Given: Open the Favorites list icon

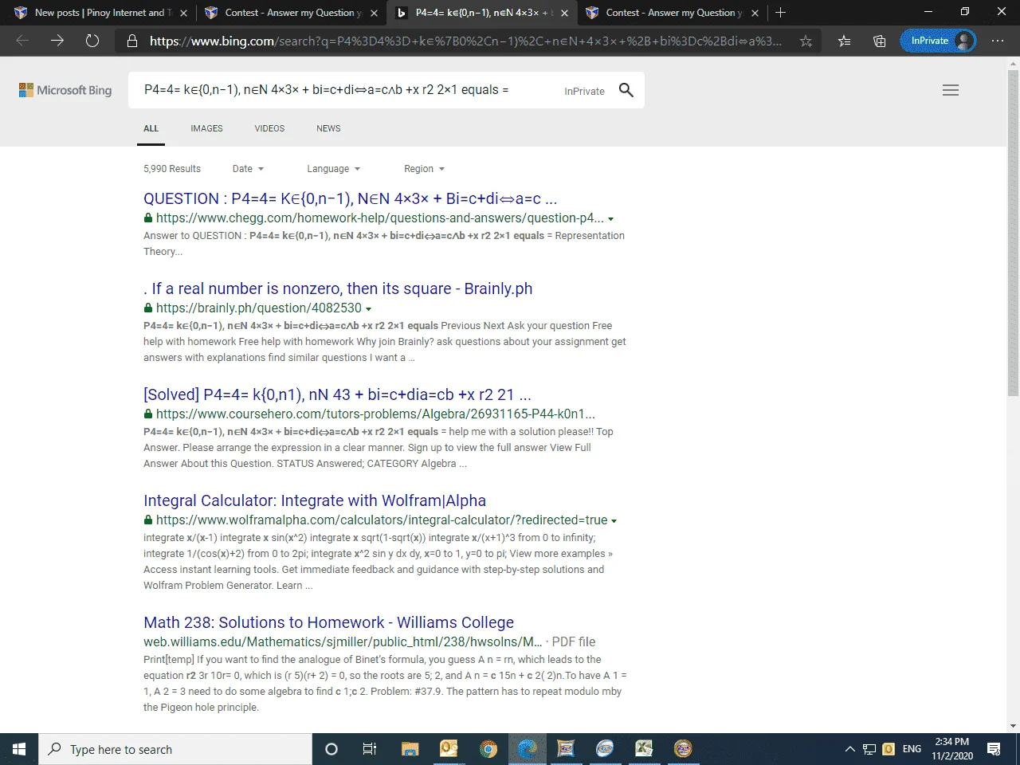Looking at the screenshot, I should click(844, 41).
